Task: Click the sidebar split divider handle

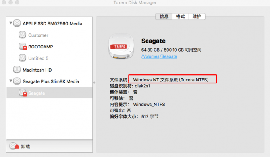Action: coord(94,83)
